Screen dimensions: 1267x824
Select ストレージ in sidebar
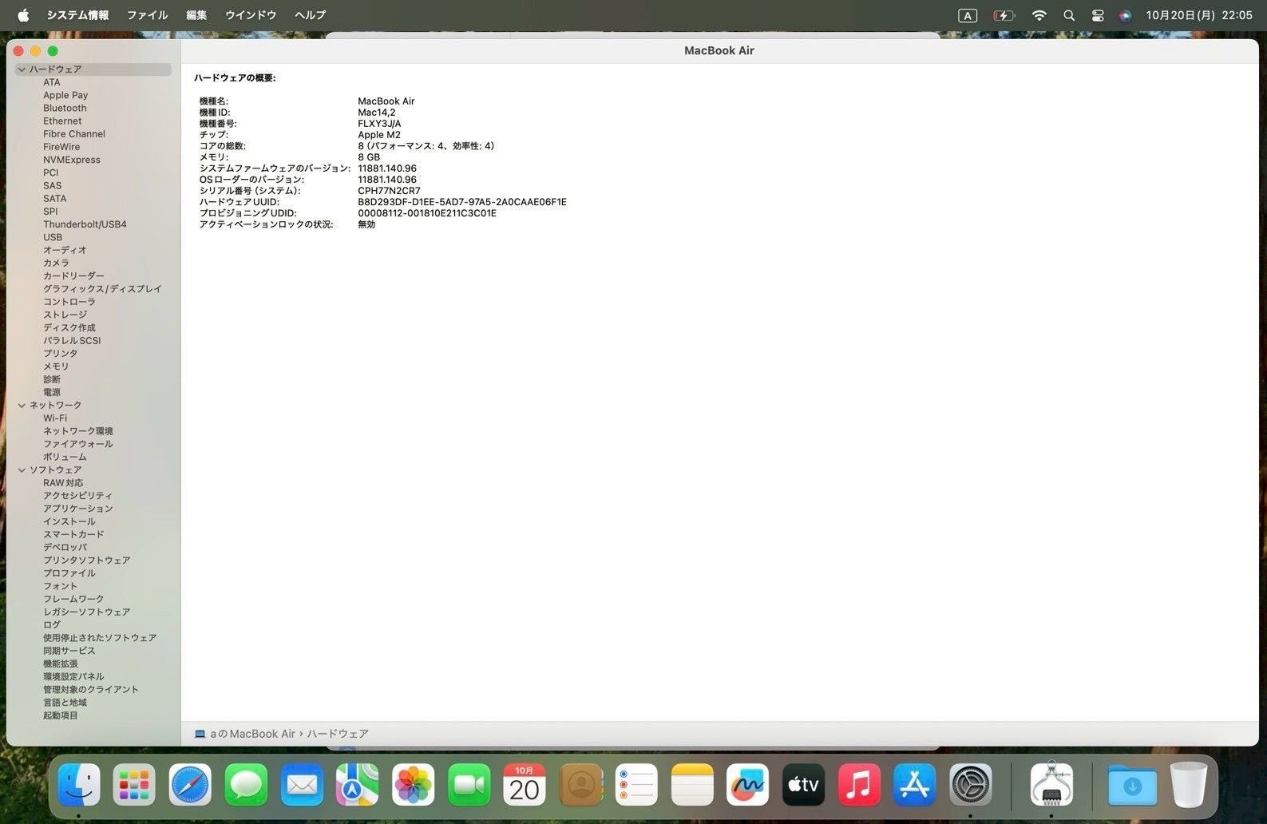pyautogui.click(x=65, y=315)
